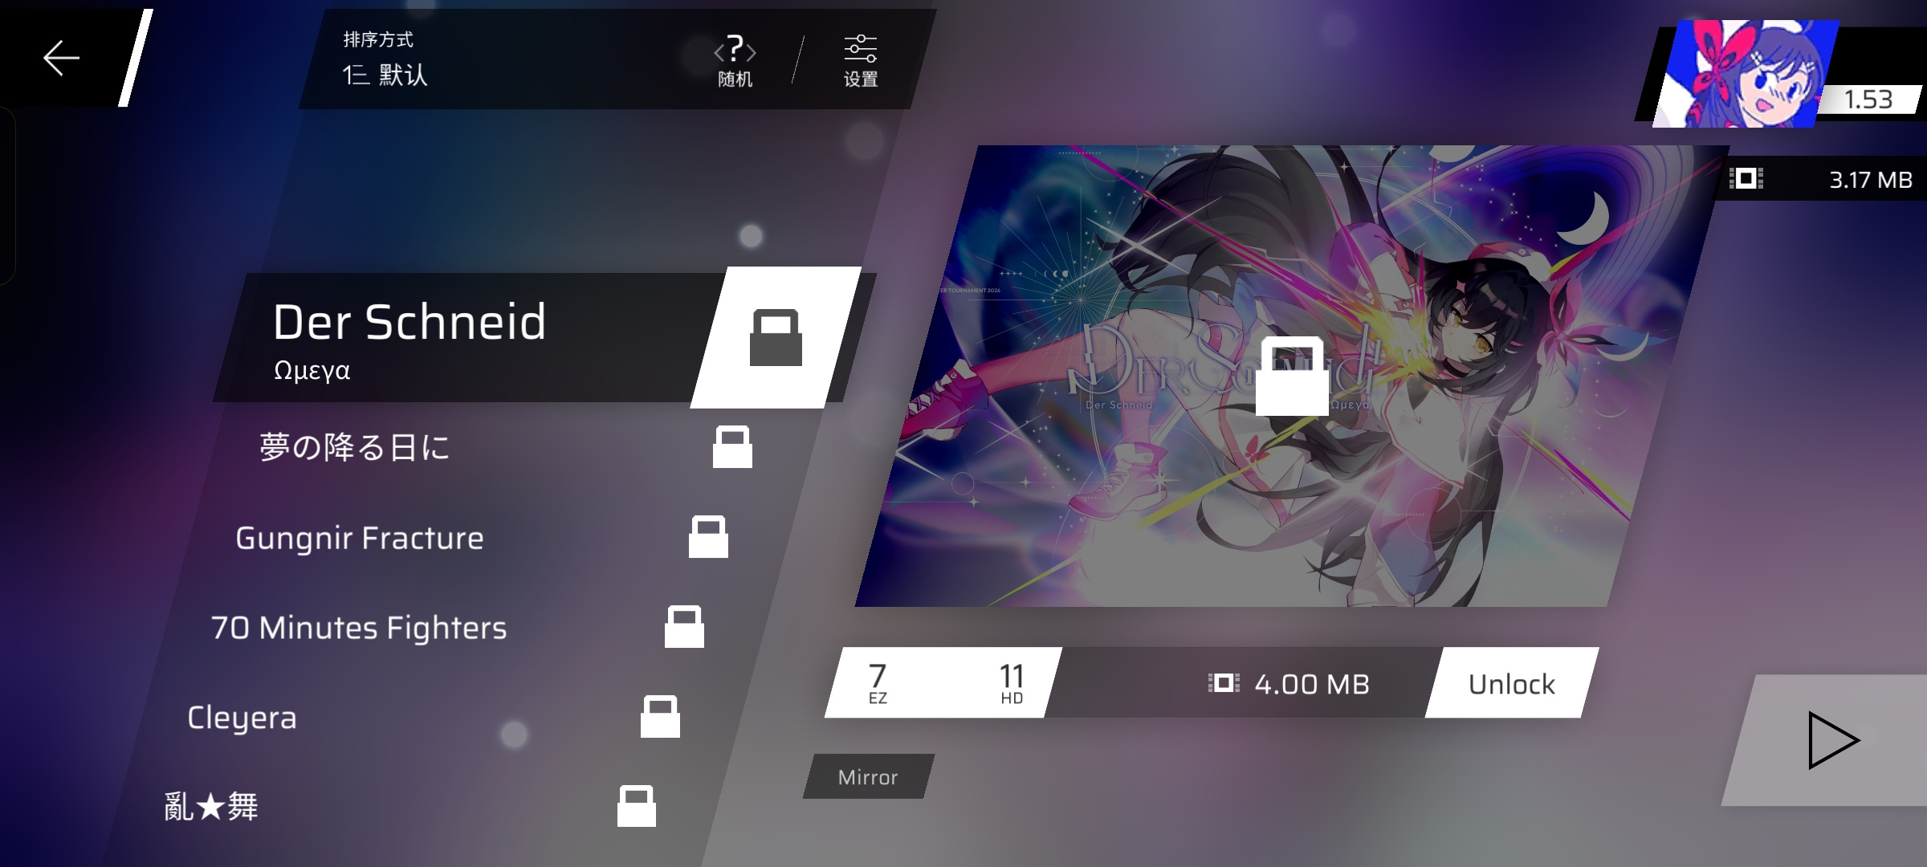Start the song with the play arrow

(x=1833, y=740)
